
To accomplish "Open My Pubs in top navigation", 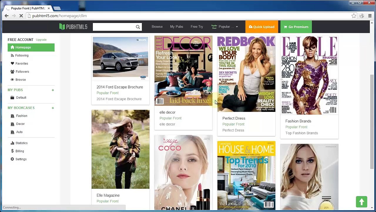I will coord(177,27).
